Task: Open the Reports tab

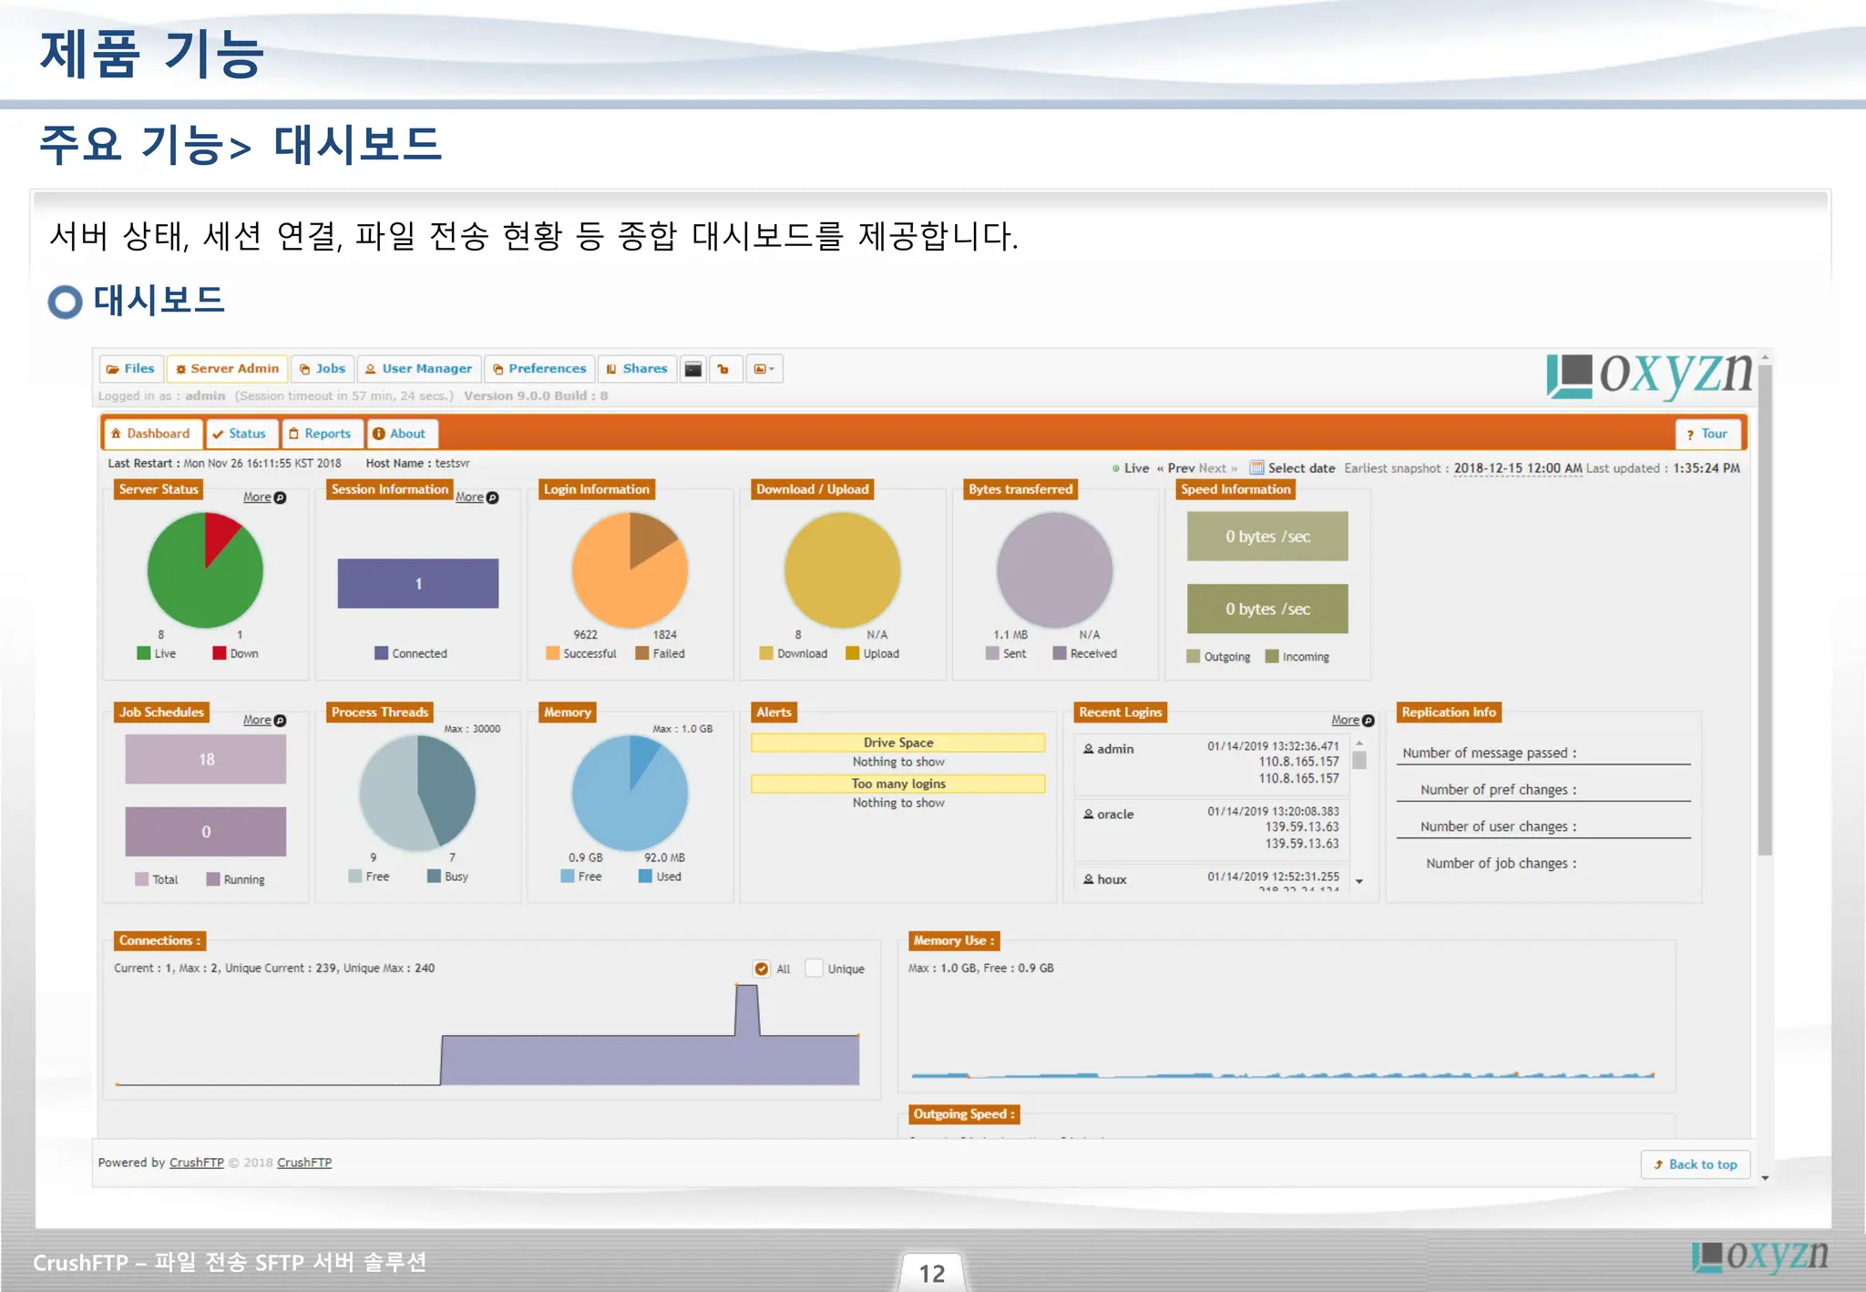Action: [321, 434]
